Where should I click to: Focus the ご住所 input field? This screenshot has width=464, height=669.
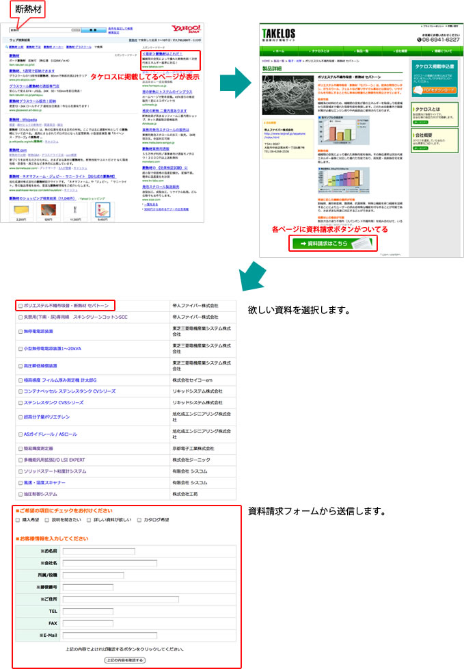click(x=120, y=599)
